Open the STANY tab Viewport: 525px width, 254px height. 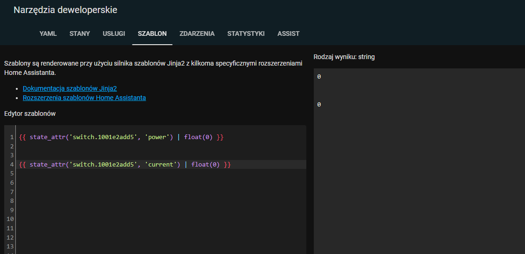point(80,33)
